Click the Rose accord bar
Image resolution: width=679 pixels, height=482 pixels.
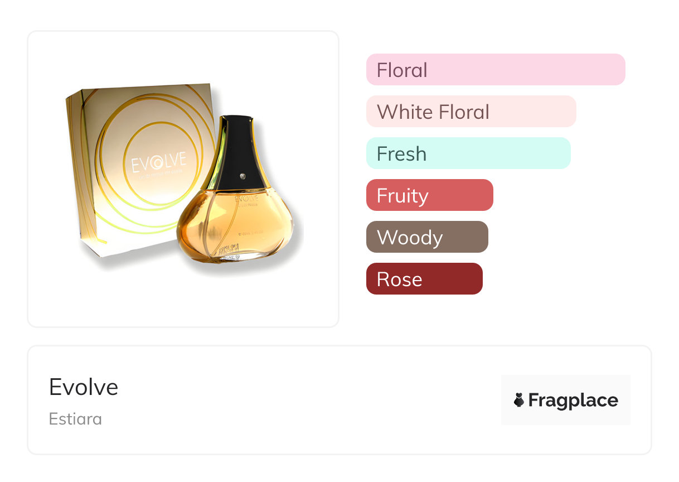tap(424, 279)
